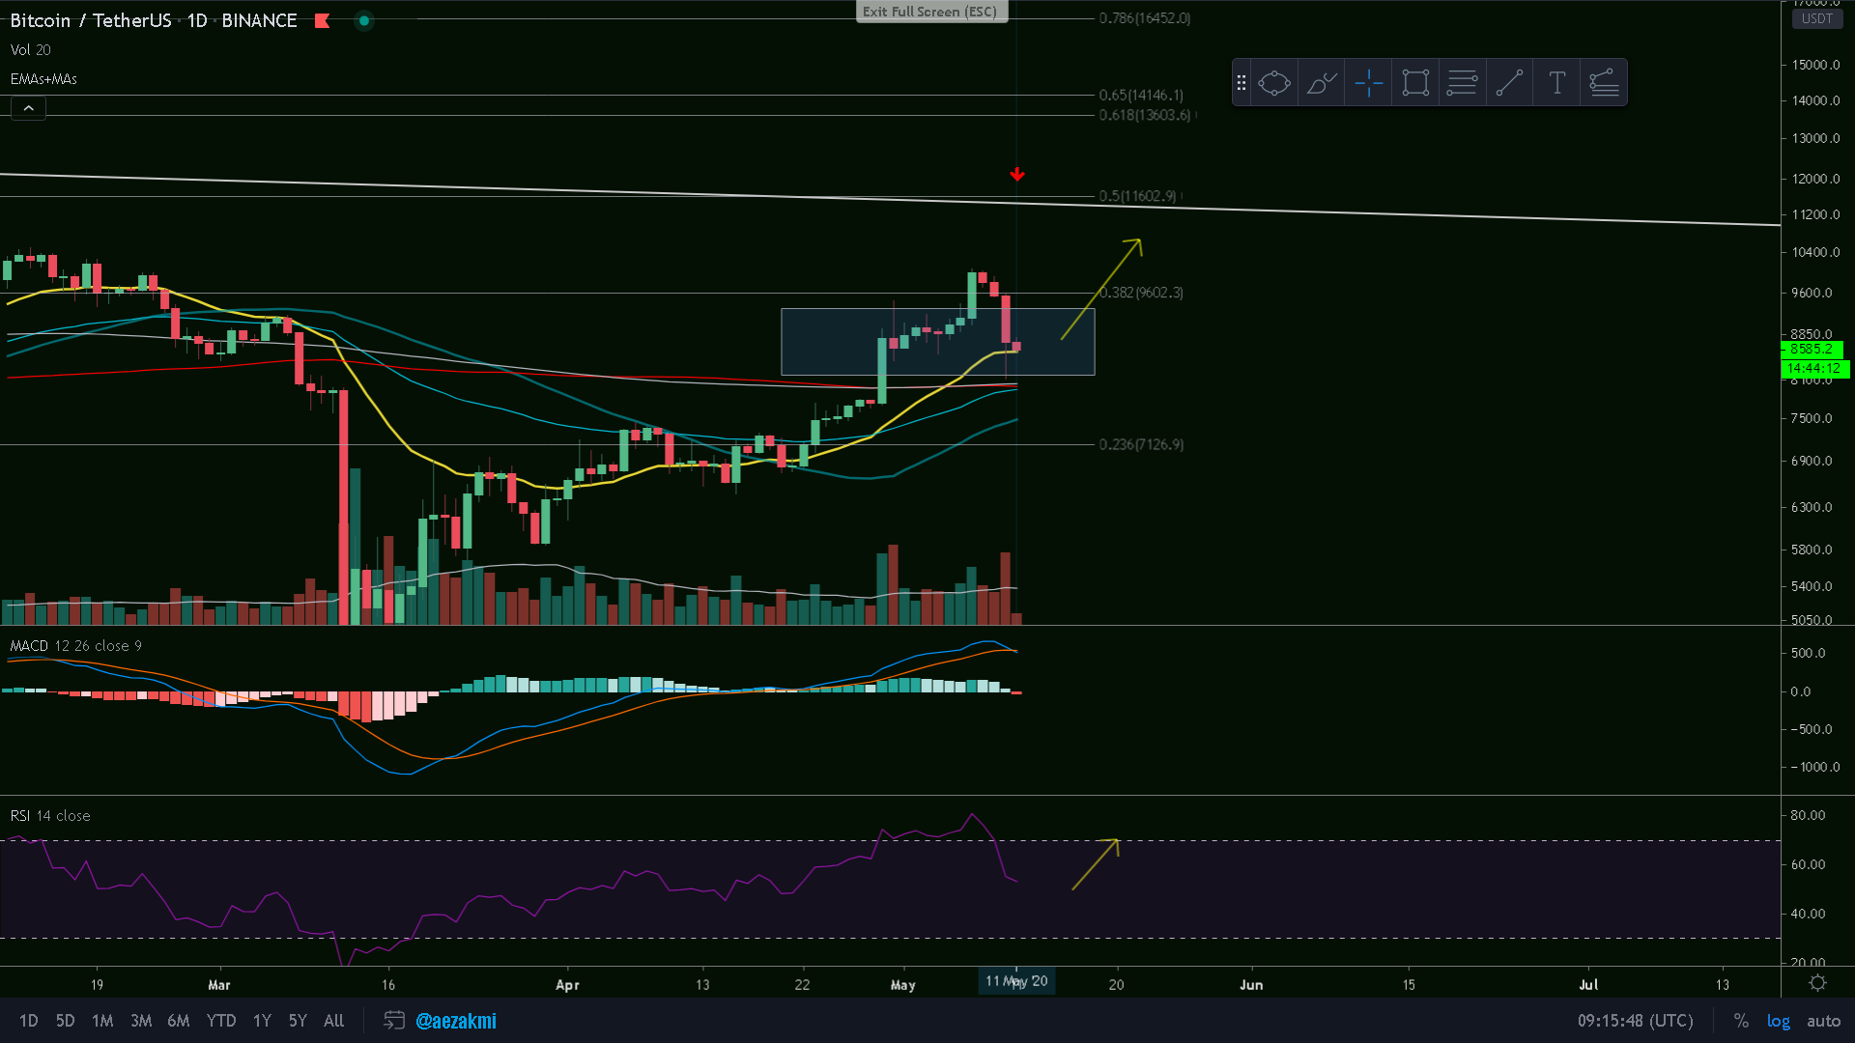The height and width of the screenshot is (1043, 1855).
Task: Select the Brush drawing tool
Action: tap(1322, 83)
